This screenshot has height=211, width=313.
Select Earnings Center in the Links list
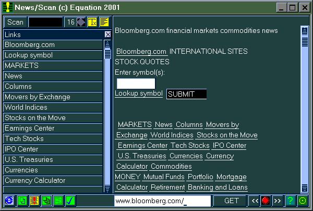[53, 128]
